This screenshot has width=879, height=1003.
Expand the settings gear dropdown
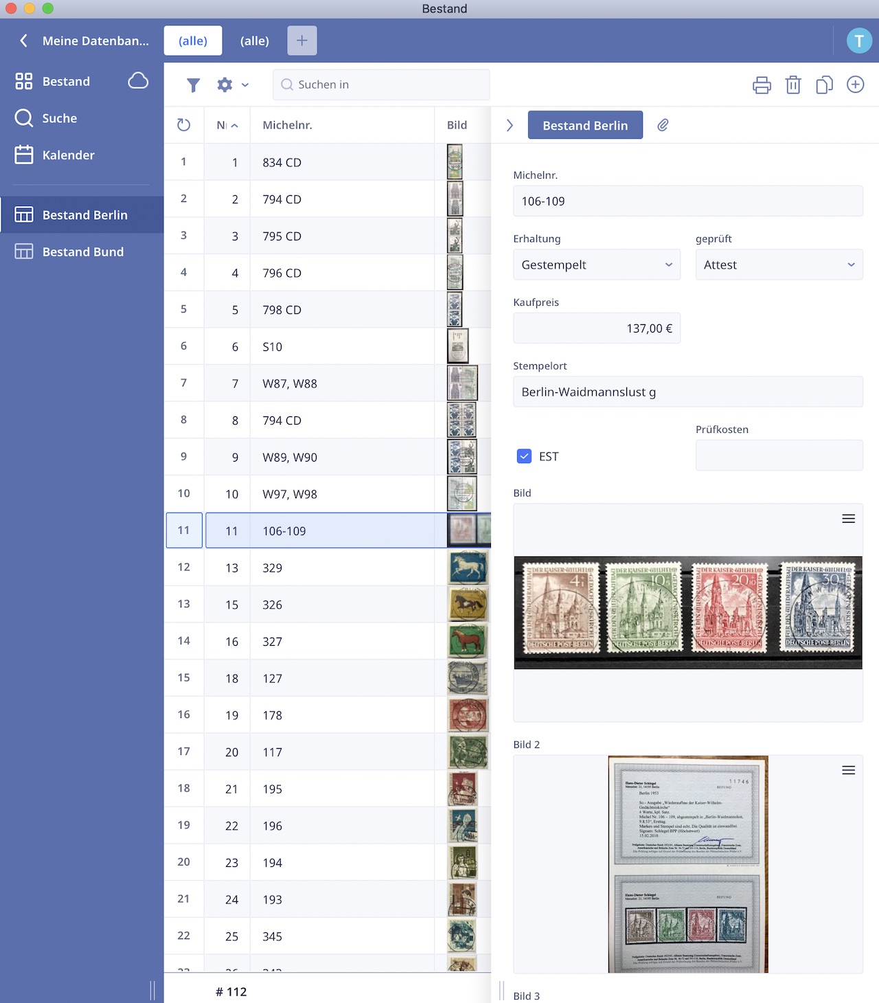tap(232, 85)
